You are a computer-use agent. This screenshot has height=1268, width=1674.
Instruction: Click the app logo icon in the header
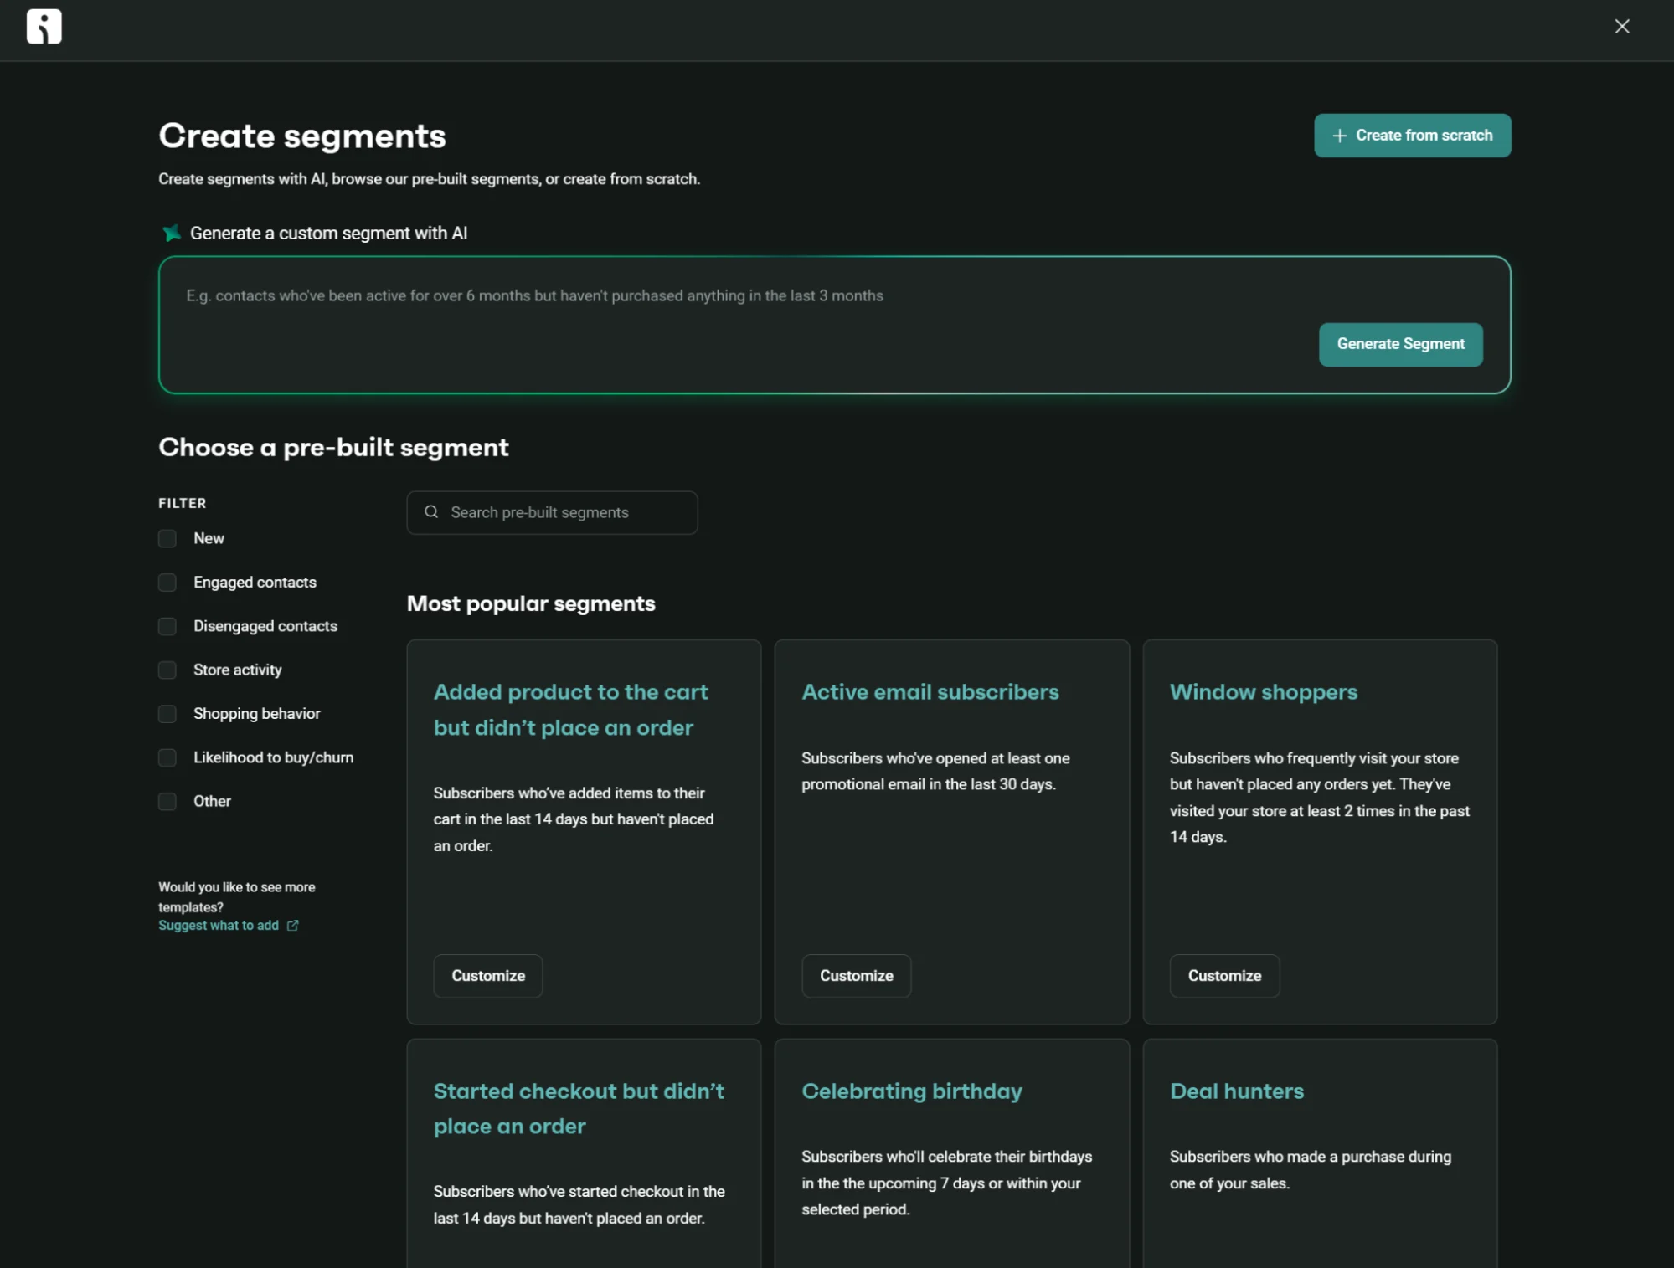(44, 27)
